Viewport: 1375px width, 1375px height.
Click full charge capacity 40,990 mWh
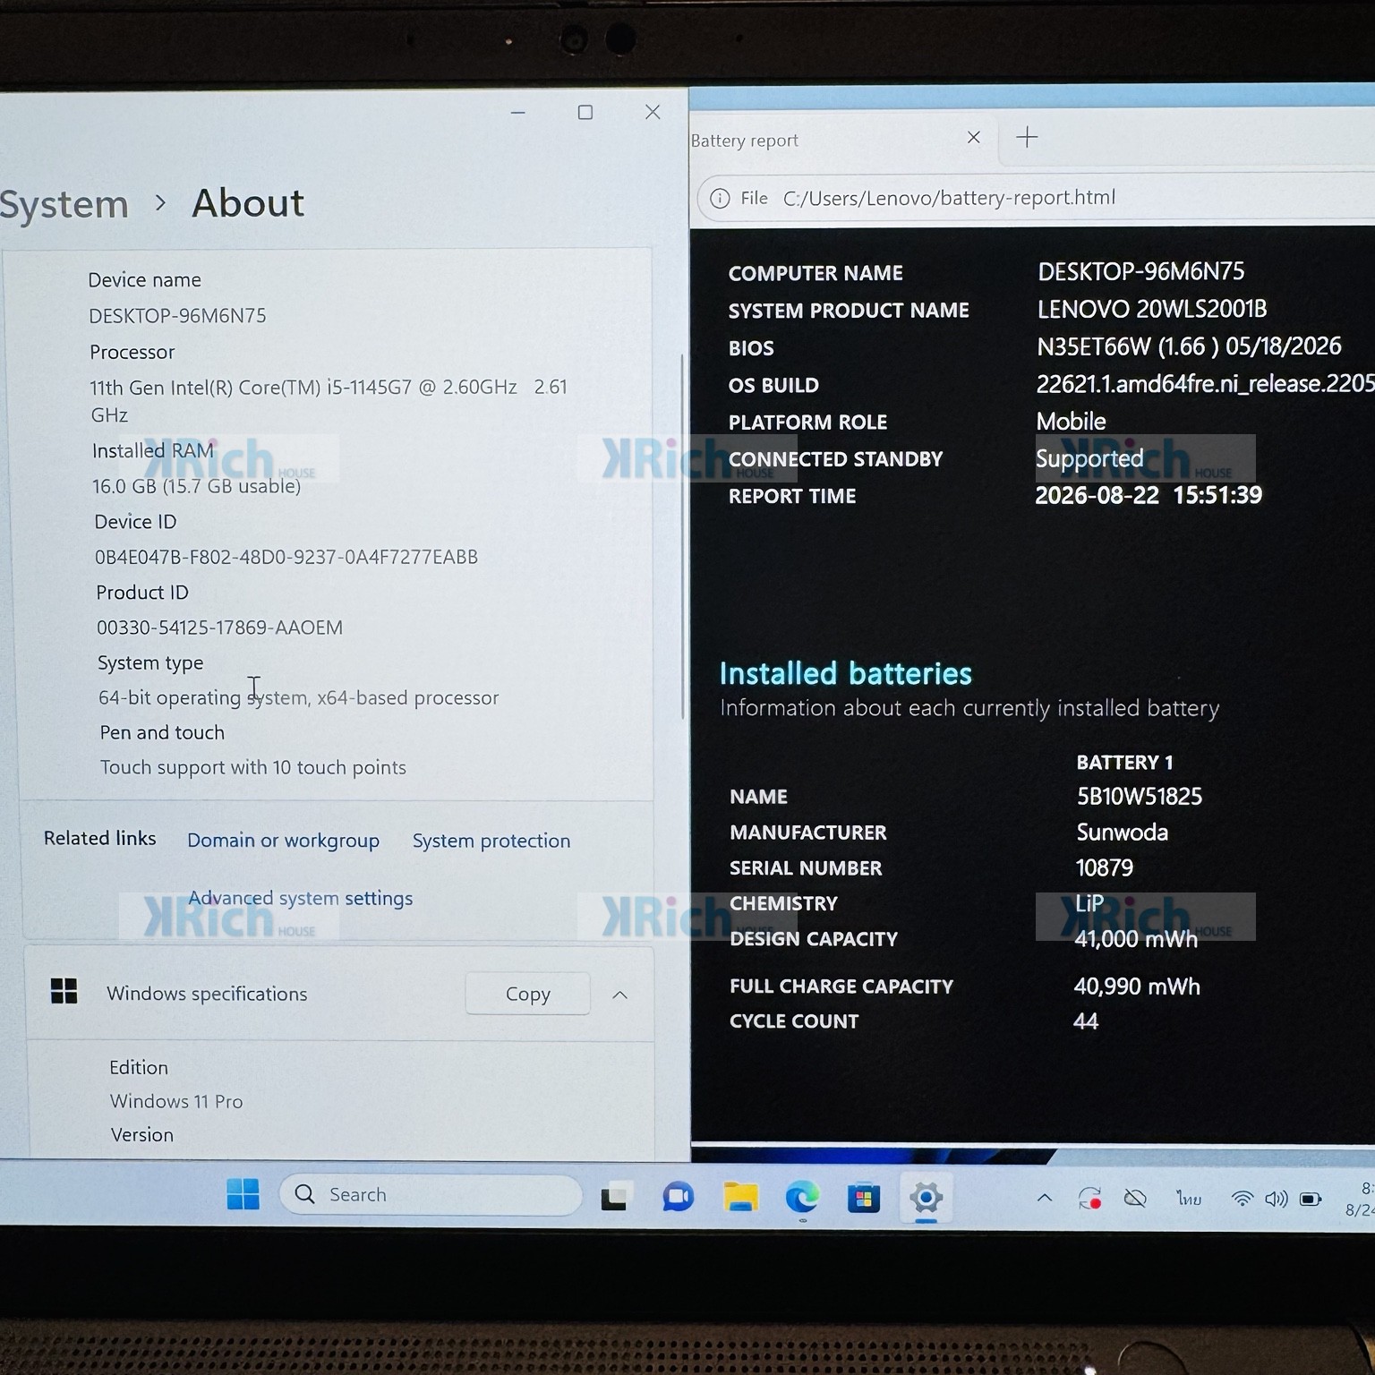point(1137,986)
